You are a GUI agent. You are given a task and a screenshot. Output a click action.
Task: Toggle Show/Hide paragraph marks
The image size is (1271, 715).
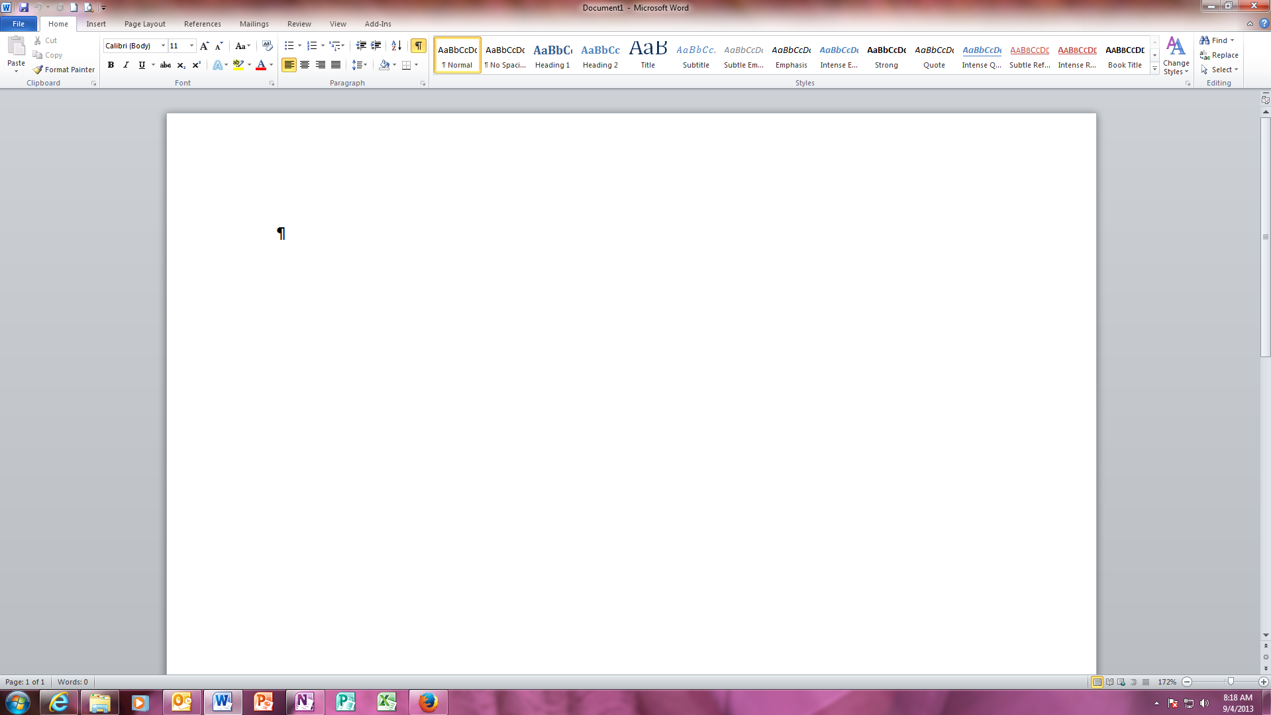click(419, 46)
